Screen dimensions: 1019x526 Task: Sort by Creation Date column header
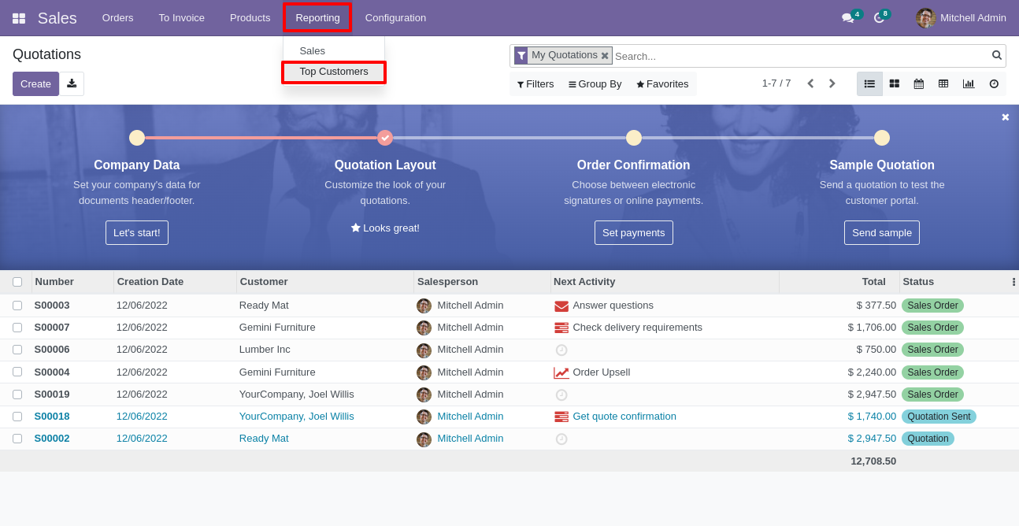(175, 282)
